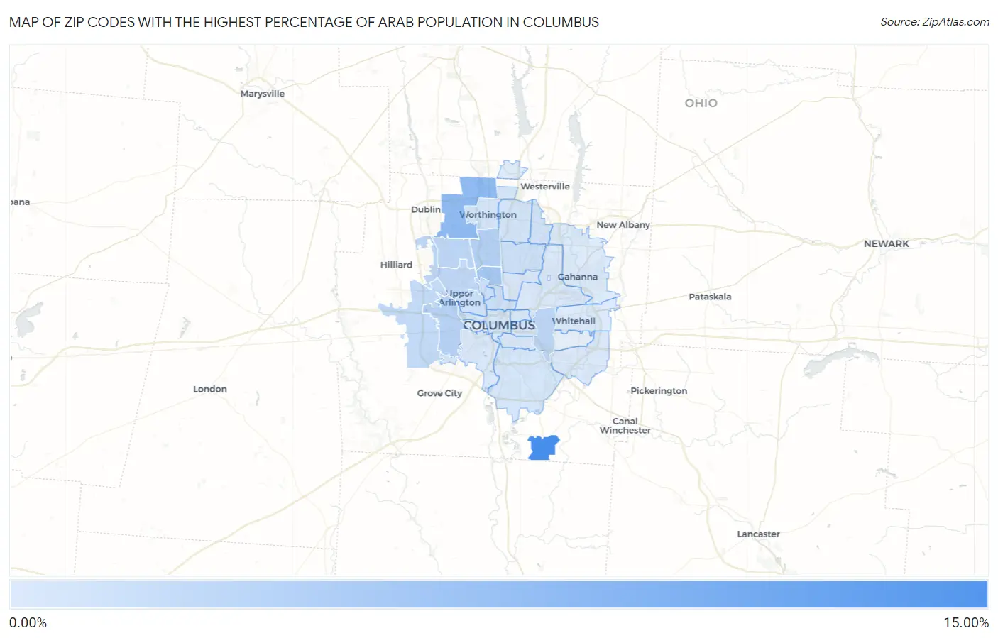This screenshot has height=638, width=998.
Task: Select the Westerville label on map
Action: [x=545, y=187]
